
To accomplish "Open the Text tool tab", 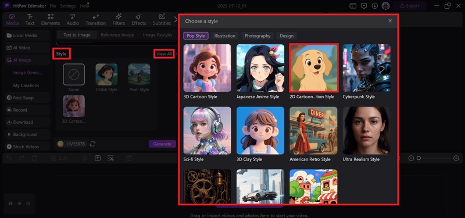I will (30, 20).
